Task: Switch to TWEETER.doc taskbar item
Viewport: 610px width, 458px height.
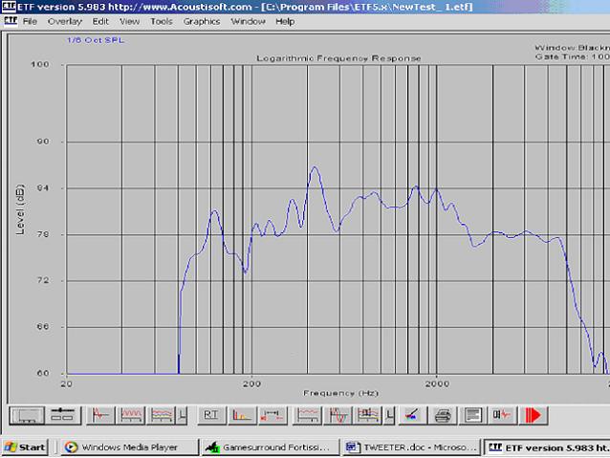Action: pos(406,447)
